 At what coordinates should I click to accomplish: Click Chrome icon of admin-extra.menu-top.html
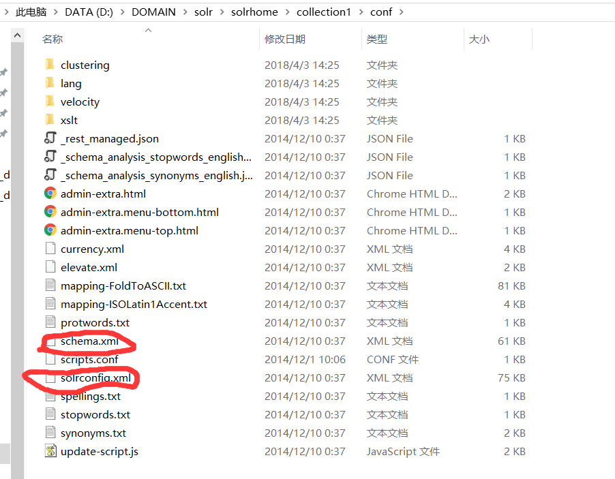(50, 230)
